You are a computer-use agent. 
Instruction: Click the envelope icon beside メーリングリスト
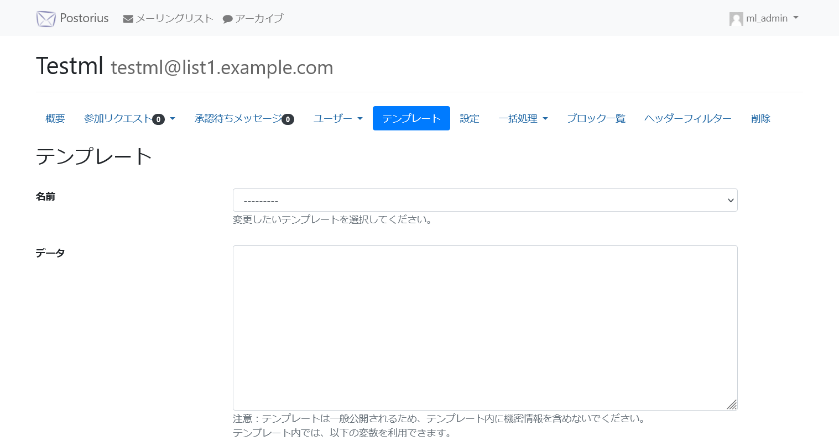pyautogui.click(x=128, y=19)
